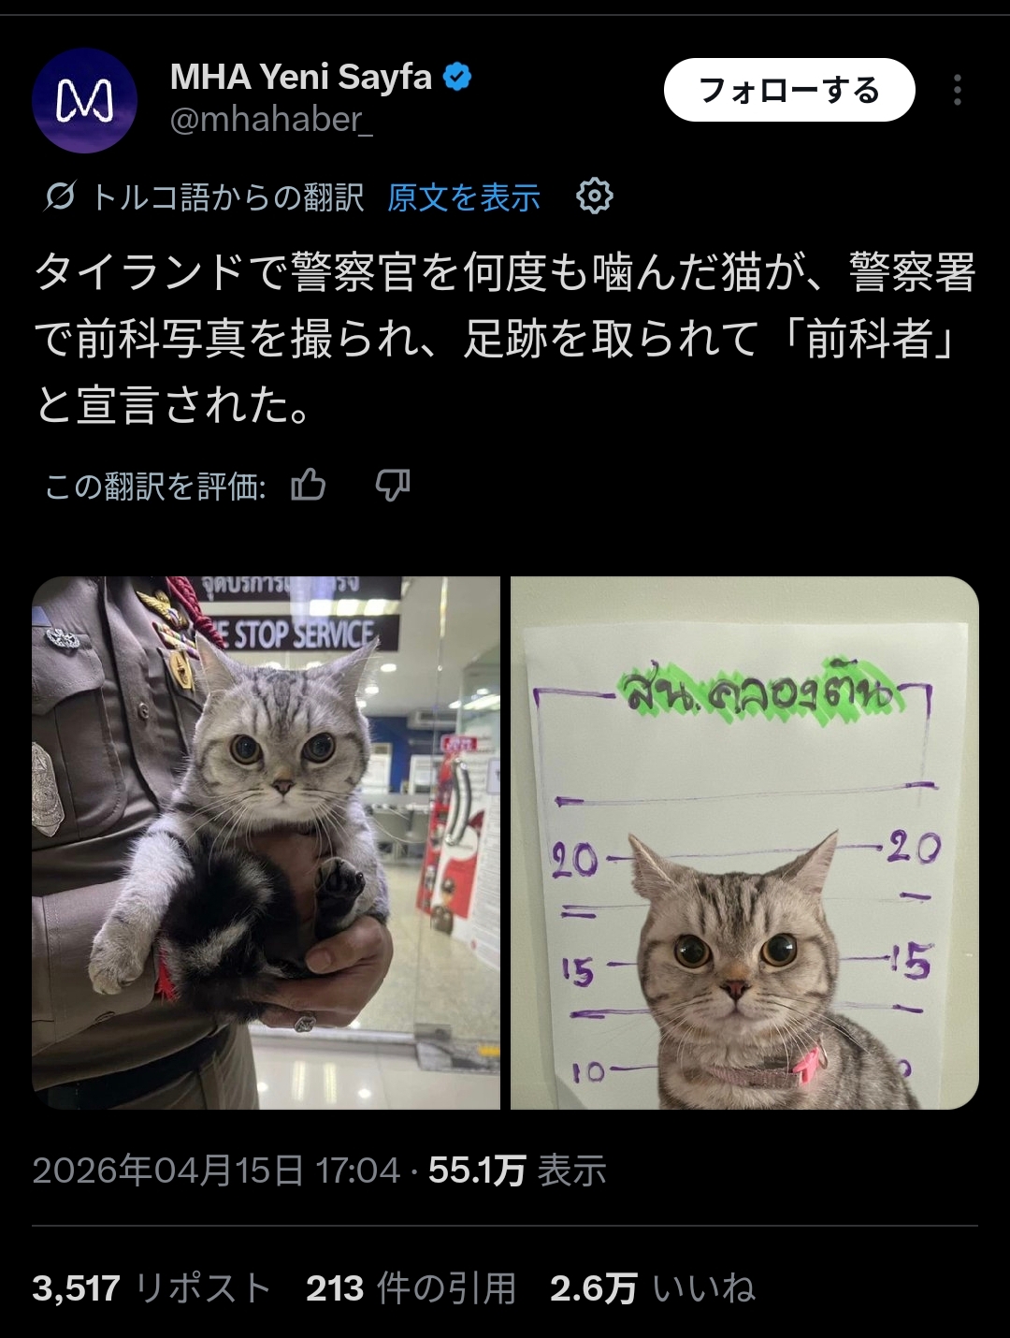Open the three-dot more options menu
This screenshot has height=1338, width=1010.
pyautogui.click(x=957, y=90)
